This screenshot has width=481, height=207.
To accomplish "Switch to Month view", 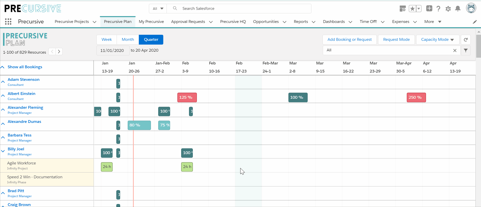I will point(128,40).
